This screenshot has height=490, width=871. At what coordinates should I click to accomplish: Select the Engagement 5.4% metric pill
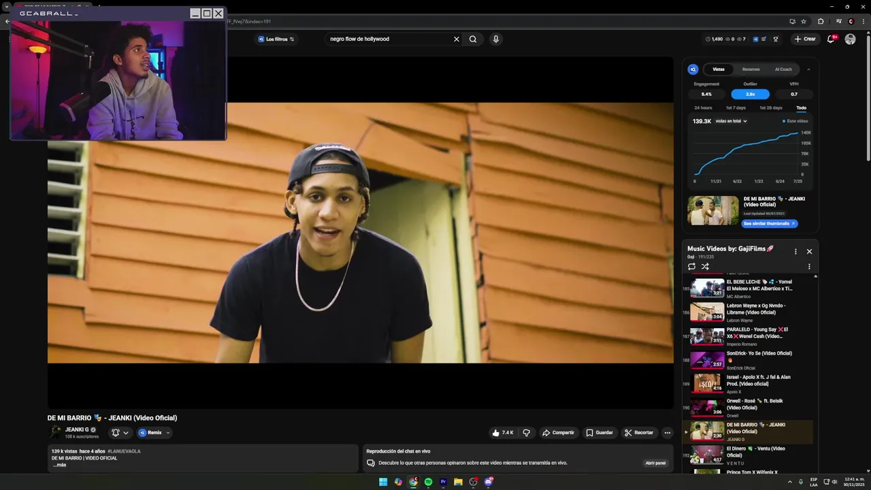(x=706, y=94)
